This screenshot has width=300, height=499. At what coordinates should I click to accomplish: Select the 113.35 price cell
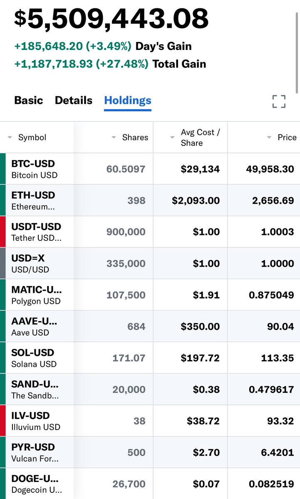pyautogui.click(x=264, y=358)
